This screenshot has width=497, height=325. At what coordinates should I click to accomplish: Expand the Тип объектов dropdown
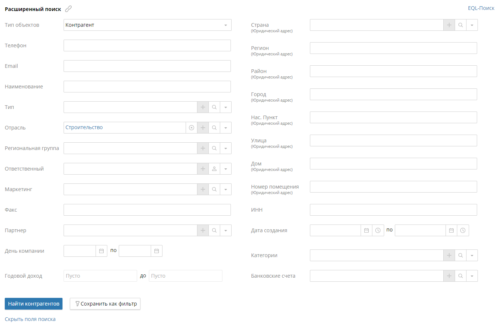coord(225,25)
